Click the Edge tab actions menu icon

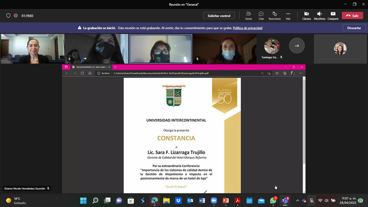click(x=66, y=67)
